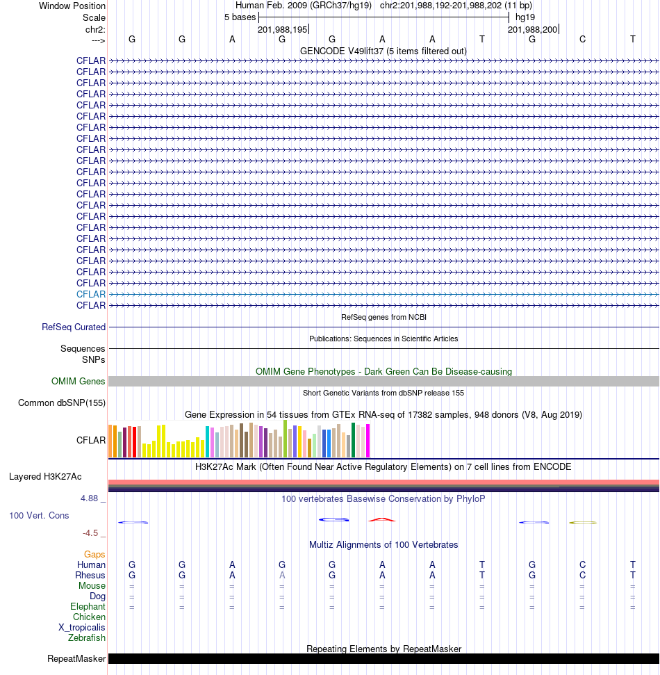Viewport: 660px width, 675px height.
Task: Click the SNPs track label
Action: coord(93,359)
